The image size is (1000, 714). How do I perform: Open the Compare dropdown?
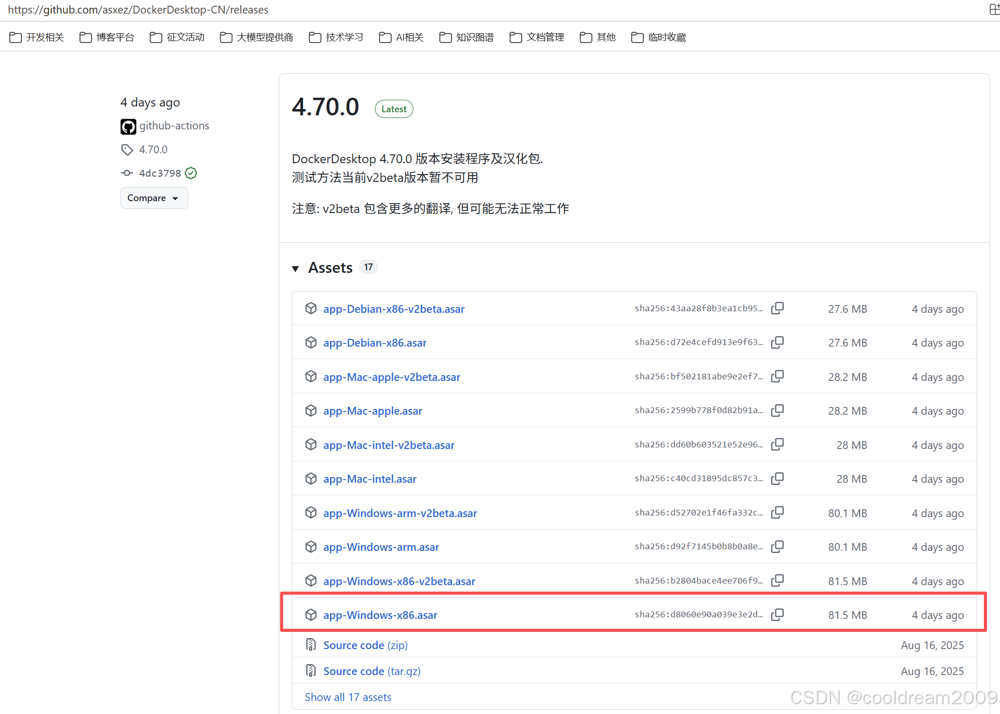pyautogui.click(x=154, y=198)
